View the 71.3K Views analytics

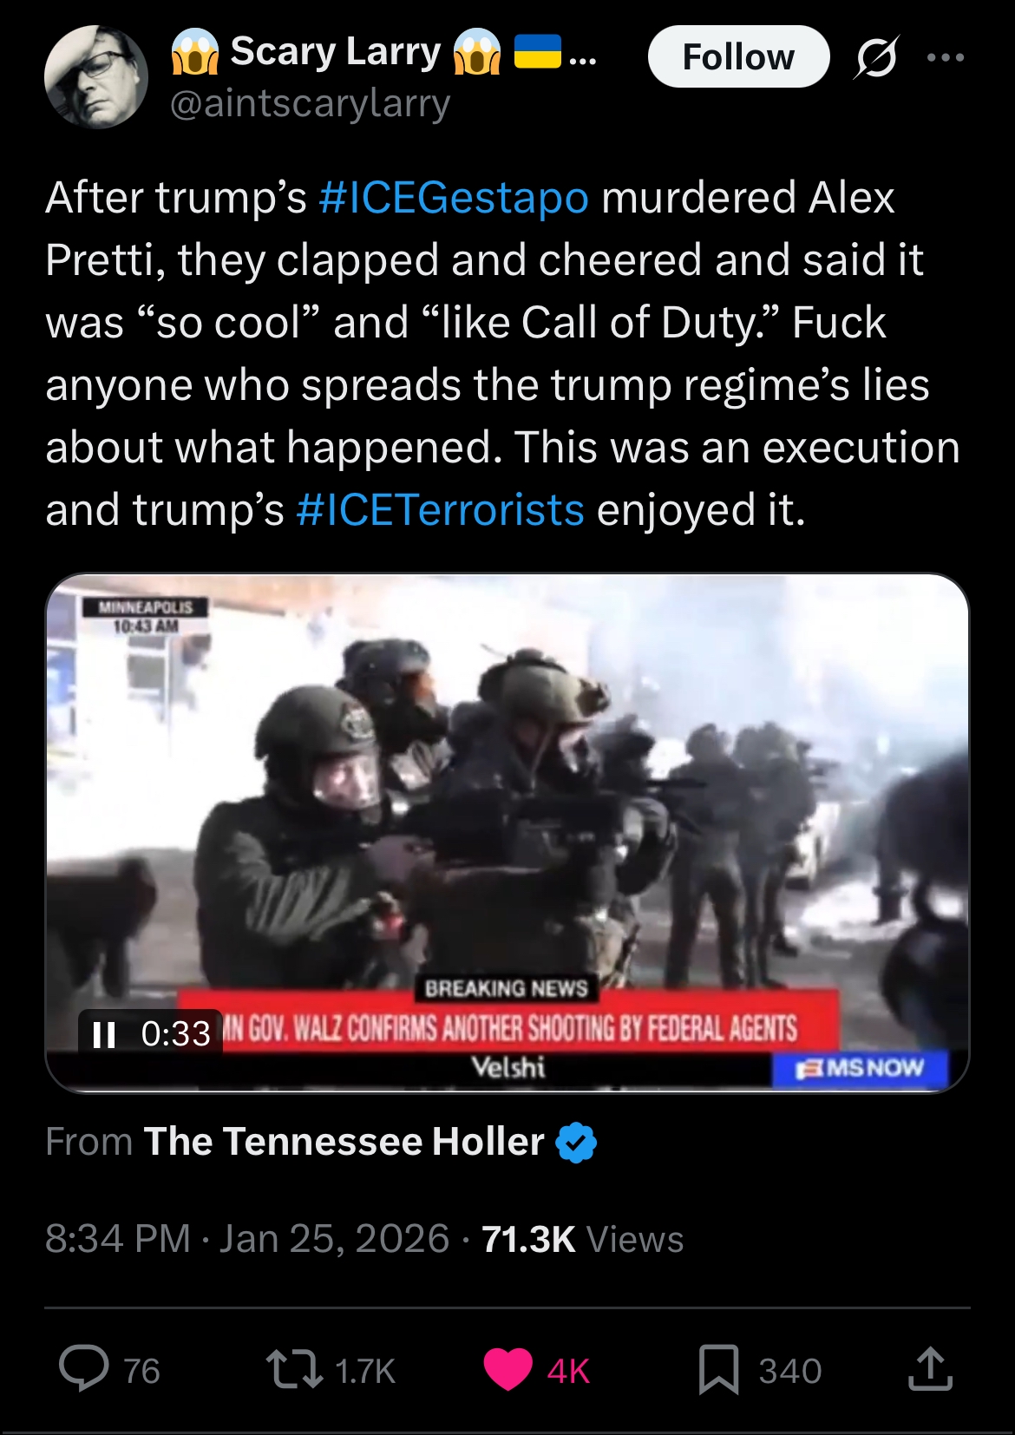point(582,1239)
